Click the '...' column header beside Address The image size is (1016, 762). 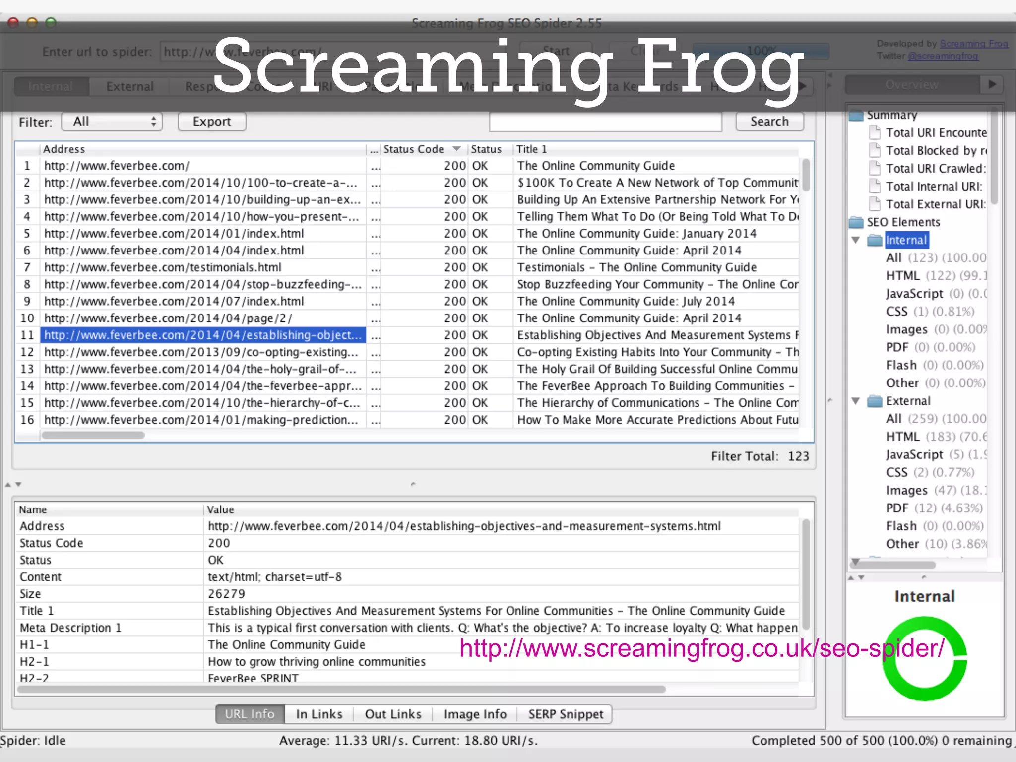pos(374,149)
